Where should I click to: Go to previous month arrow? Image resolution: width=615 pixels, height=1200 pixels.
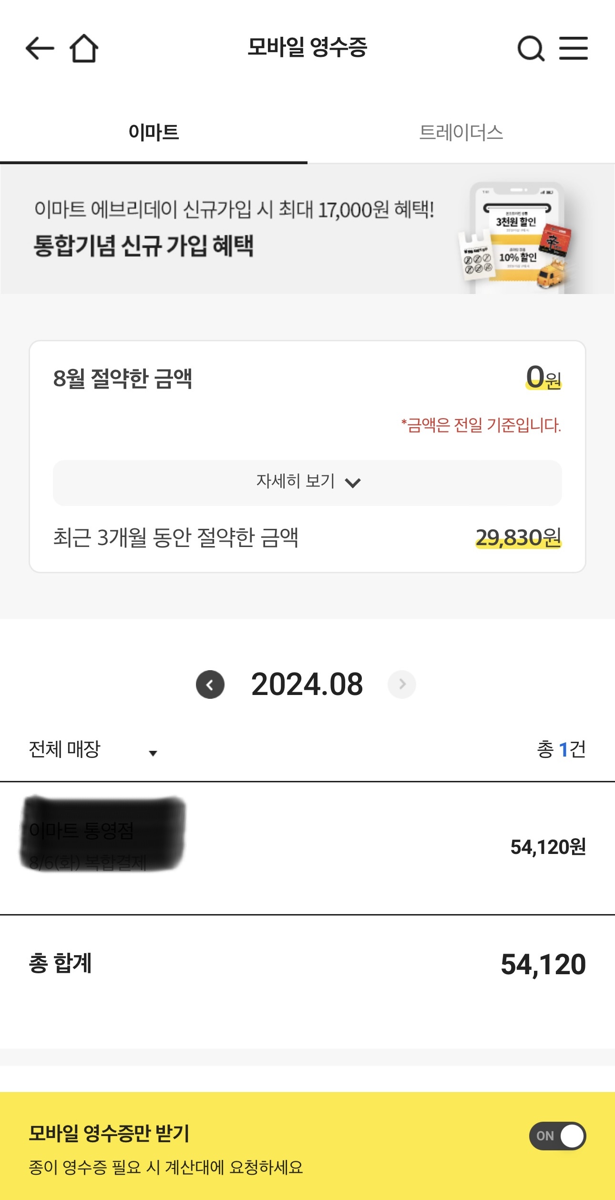click(210, 684)
